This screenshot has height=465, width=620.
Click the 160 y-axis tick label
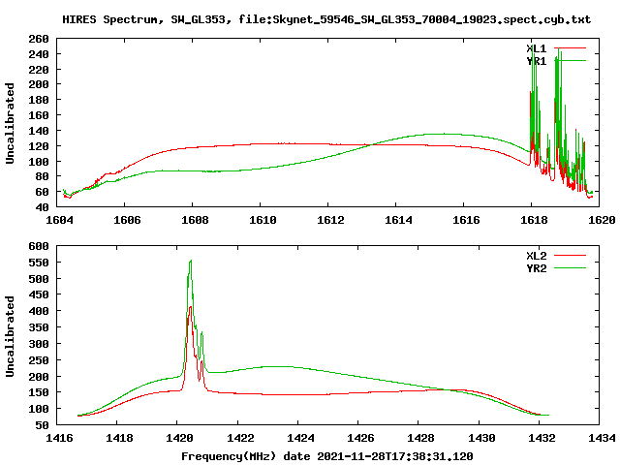[39, 115]
